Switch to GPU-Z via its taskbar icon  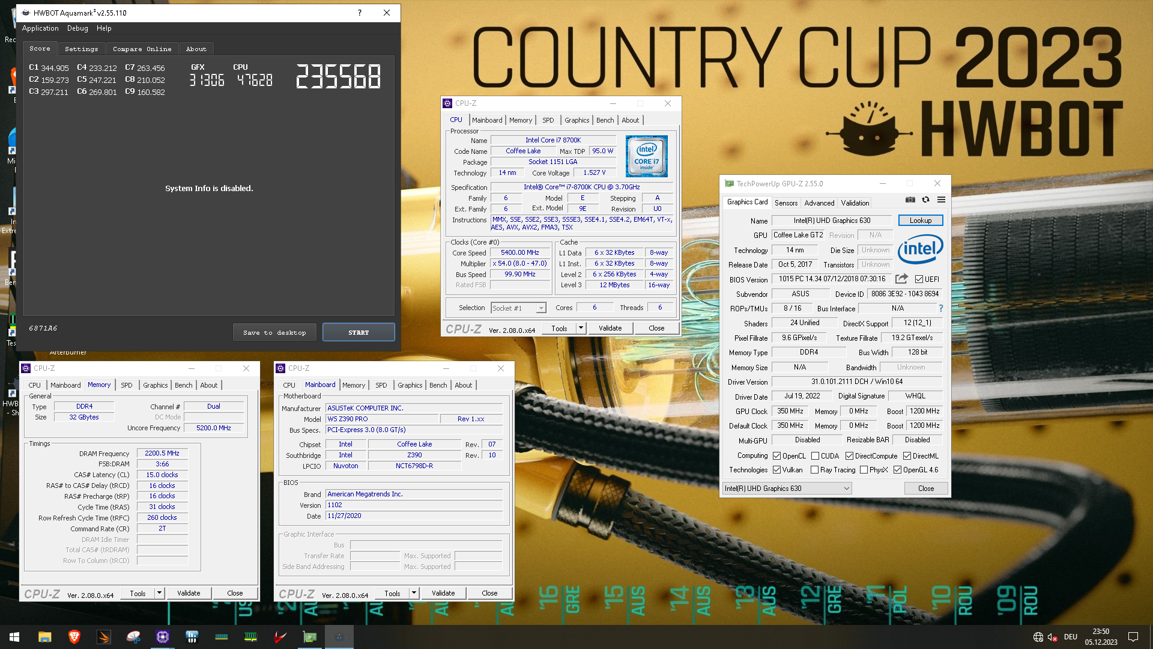coord(309,637)
